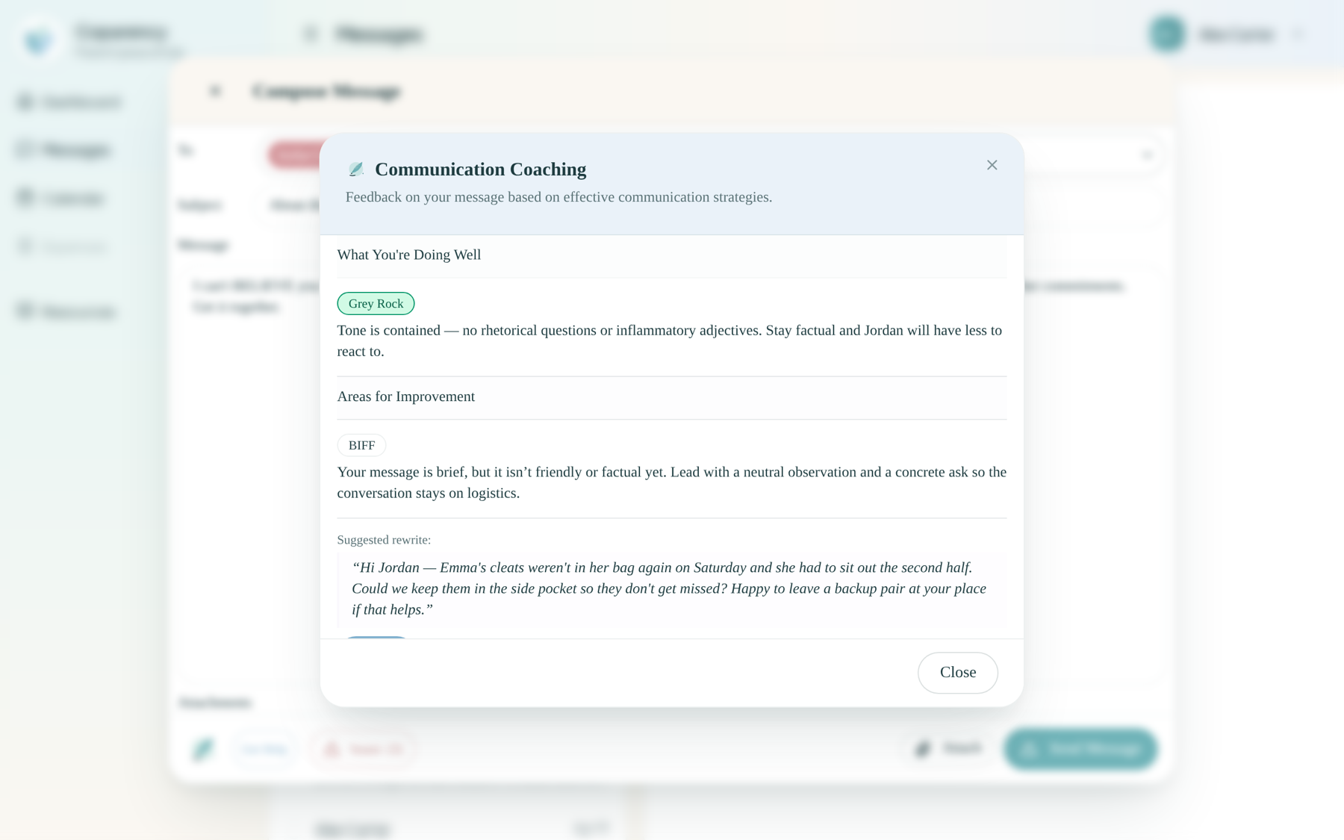Click the paperclip attach icon near Send Message
Viewport: 1344px width, 840px height.
pos(923,748)
